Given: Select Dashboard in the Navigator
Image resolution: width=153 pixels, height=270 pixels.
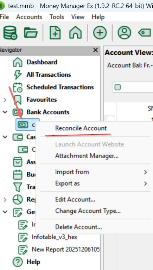Looking at the screenshot, I should (42, 62).
